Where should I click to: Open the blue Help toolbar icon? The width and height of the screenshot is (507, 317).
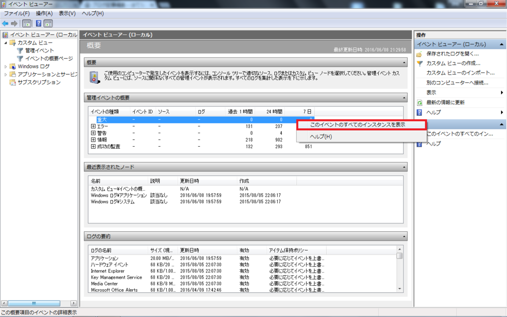(39, 24)
